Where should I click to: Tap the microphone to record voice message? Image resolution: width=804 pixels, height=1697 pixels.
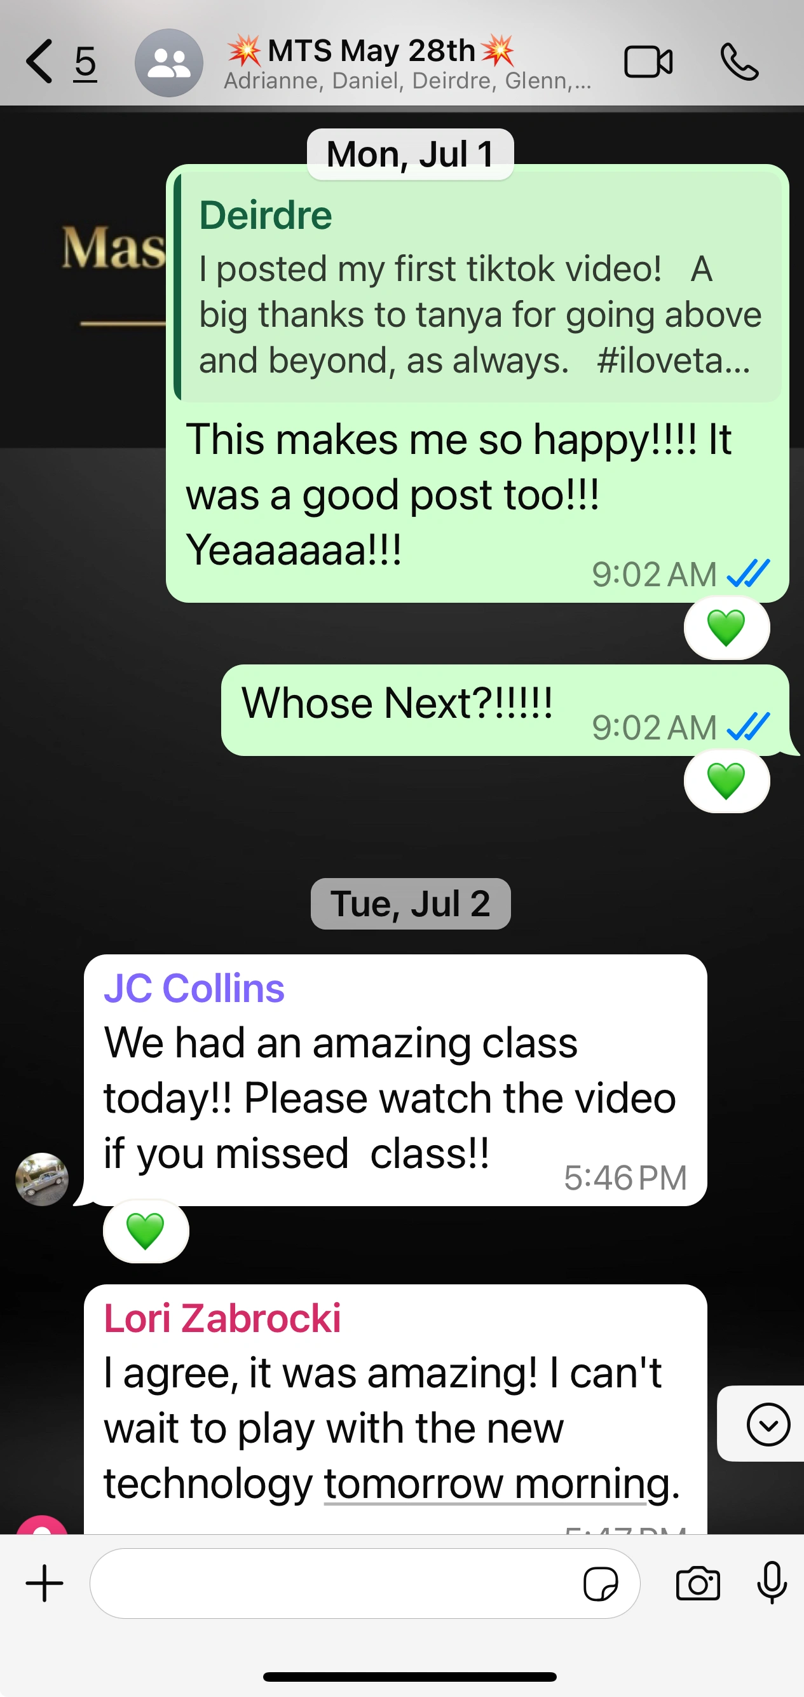[x=772, y=1583]
